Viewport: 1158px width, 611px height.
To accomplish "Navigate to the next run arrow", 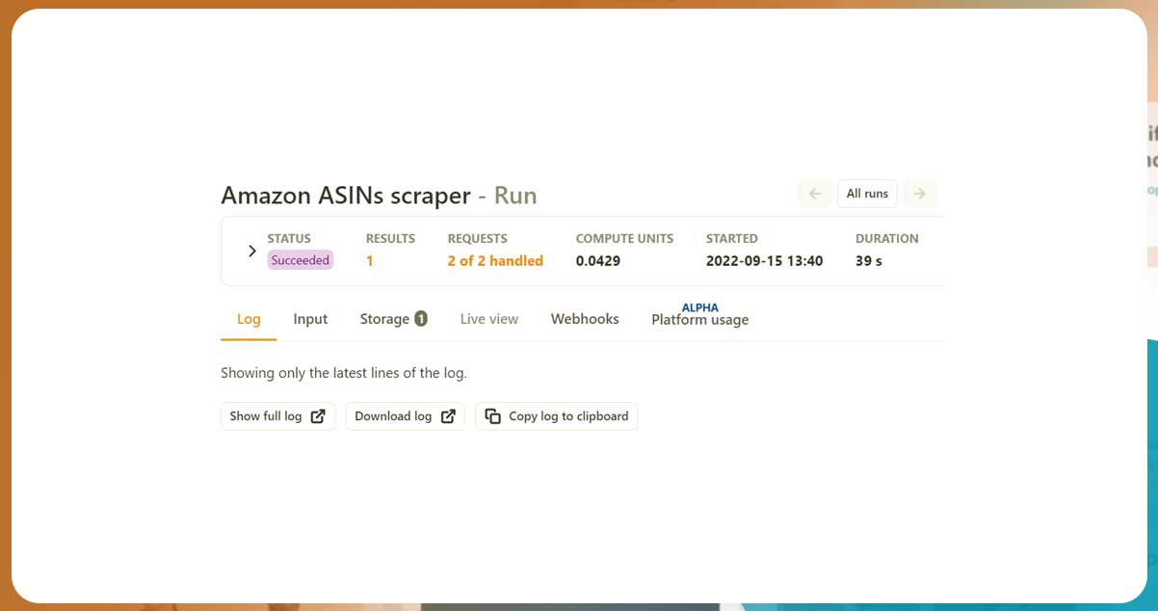I will [x=920, y=194].
